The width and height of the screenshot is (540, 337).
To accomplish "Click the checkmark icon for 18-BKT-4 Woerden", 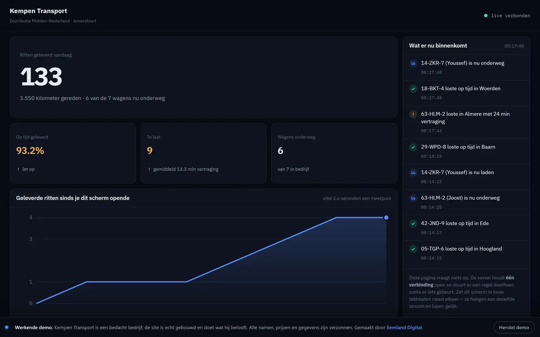I will pyautogui.click(x=413, y=89).
